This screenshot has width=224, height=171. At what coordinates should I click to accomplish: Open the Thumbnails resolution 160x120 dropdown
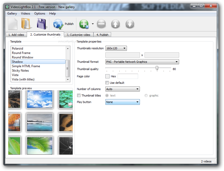[x=116, y=48]
